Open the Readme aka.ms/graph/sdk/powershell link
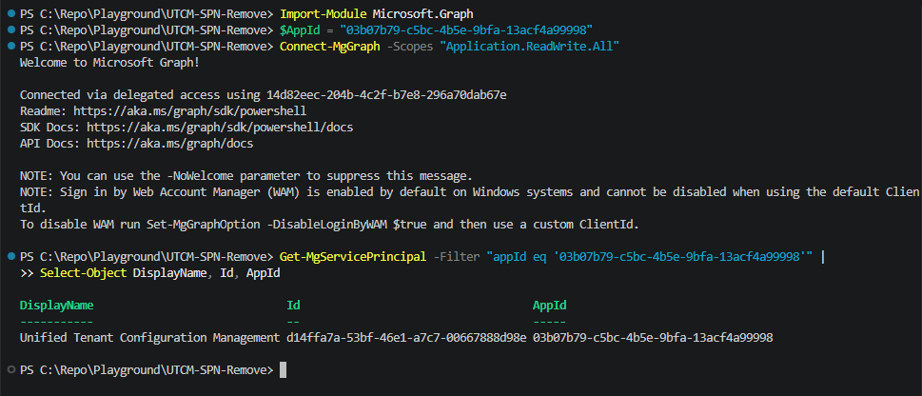 tap(189, 110)
